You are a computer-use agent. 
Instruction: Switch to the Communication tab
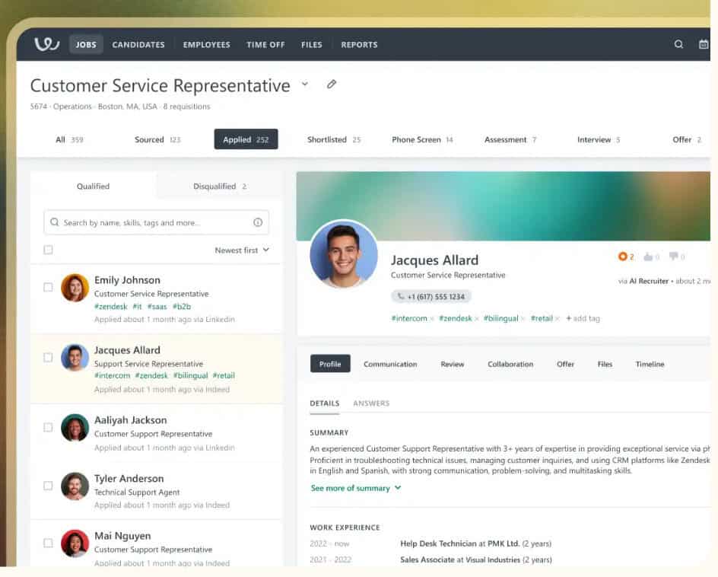click(x=390, y=364)
